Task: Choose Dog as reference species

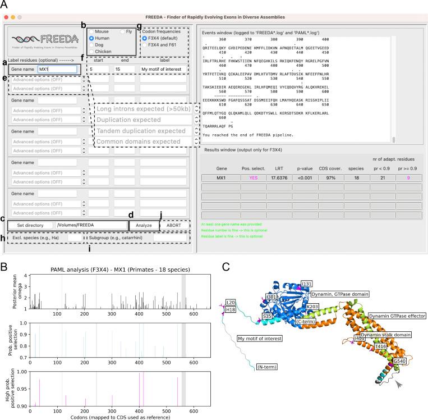Action: pos(91,45)
